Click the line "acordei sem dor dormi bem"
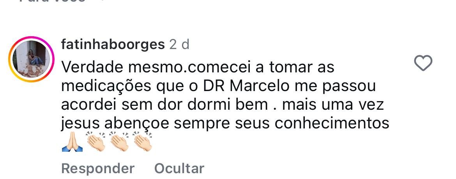 click(x=164, y=105)
